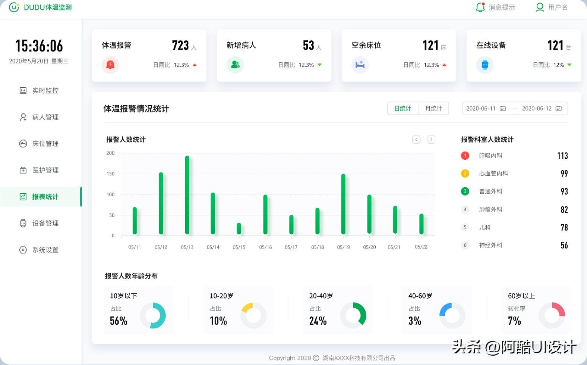Click the rank 6 badge for 神经外科
The height and width of the screenshot is (365, 587).
click(x=465, y=245)
